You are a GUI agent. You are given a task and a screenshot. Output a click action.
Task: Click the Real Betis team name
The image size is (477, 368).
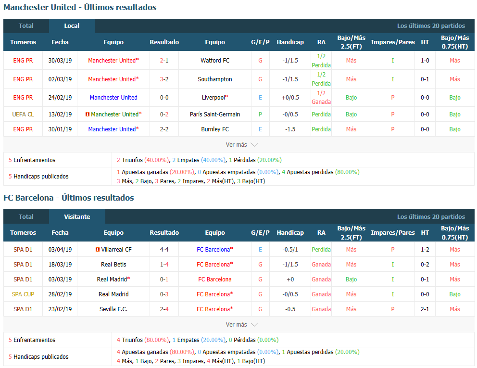pyautogui.click(x=113, y=265)
